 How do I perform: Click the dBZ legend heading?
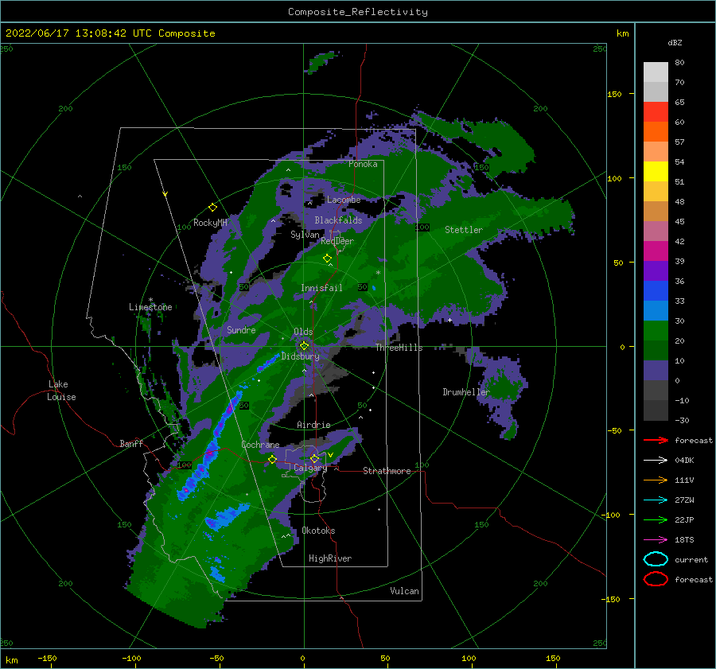coord(675,42)
